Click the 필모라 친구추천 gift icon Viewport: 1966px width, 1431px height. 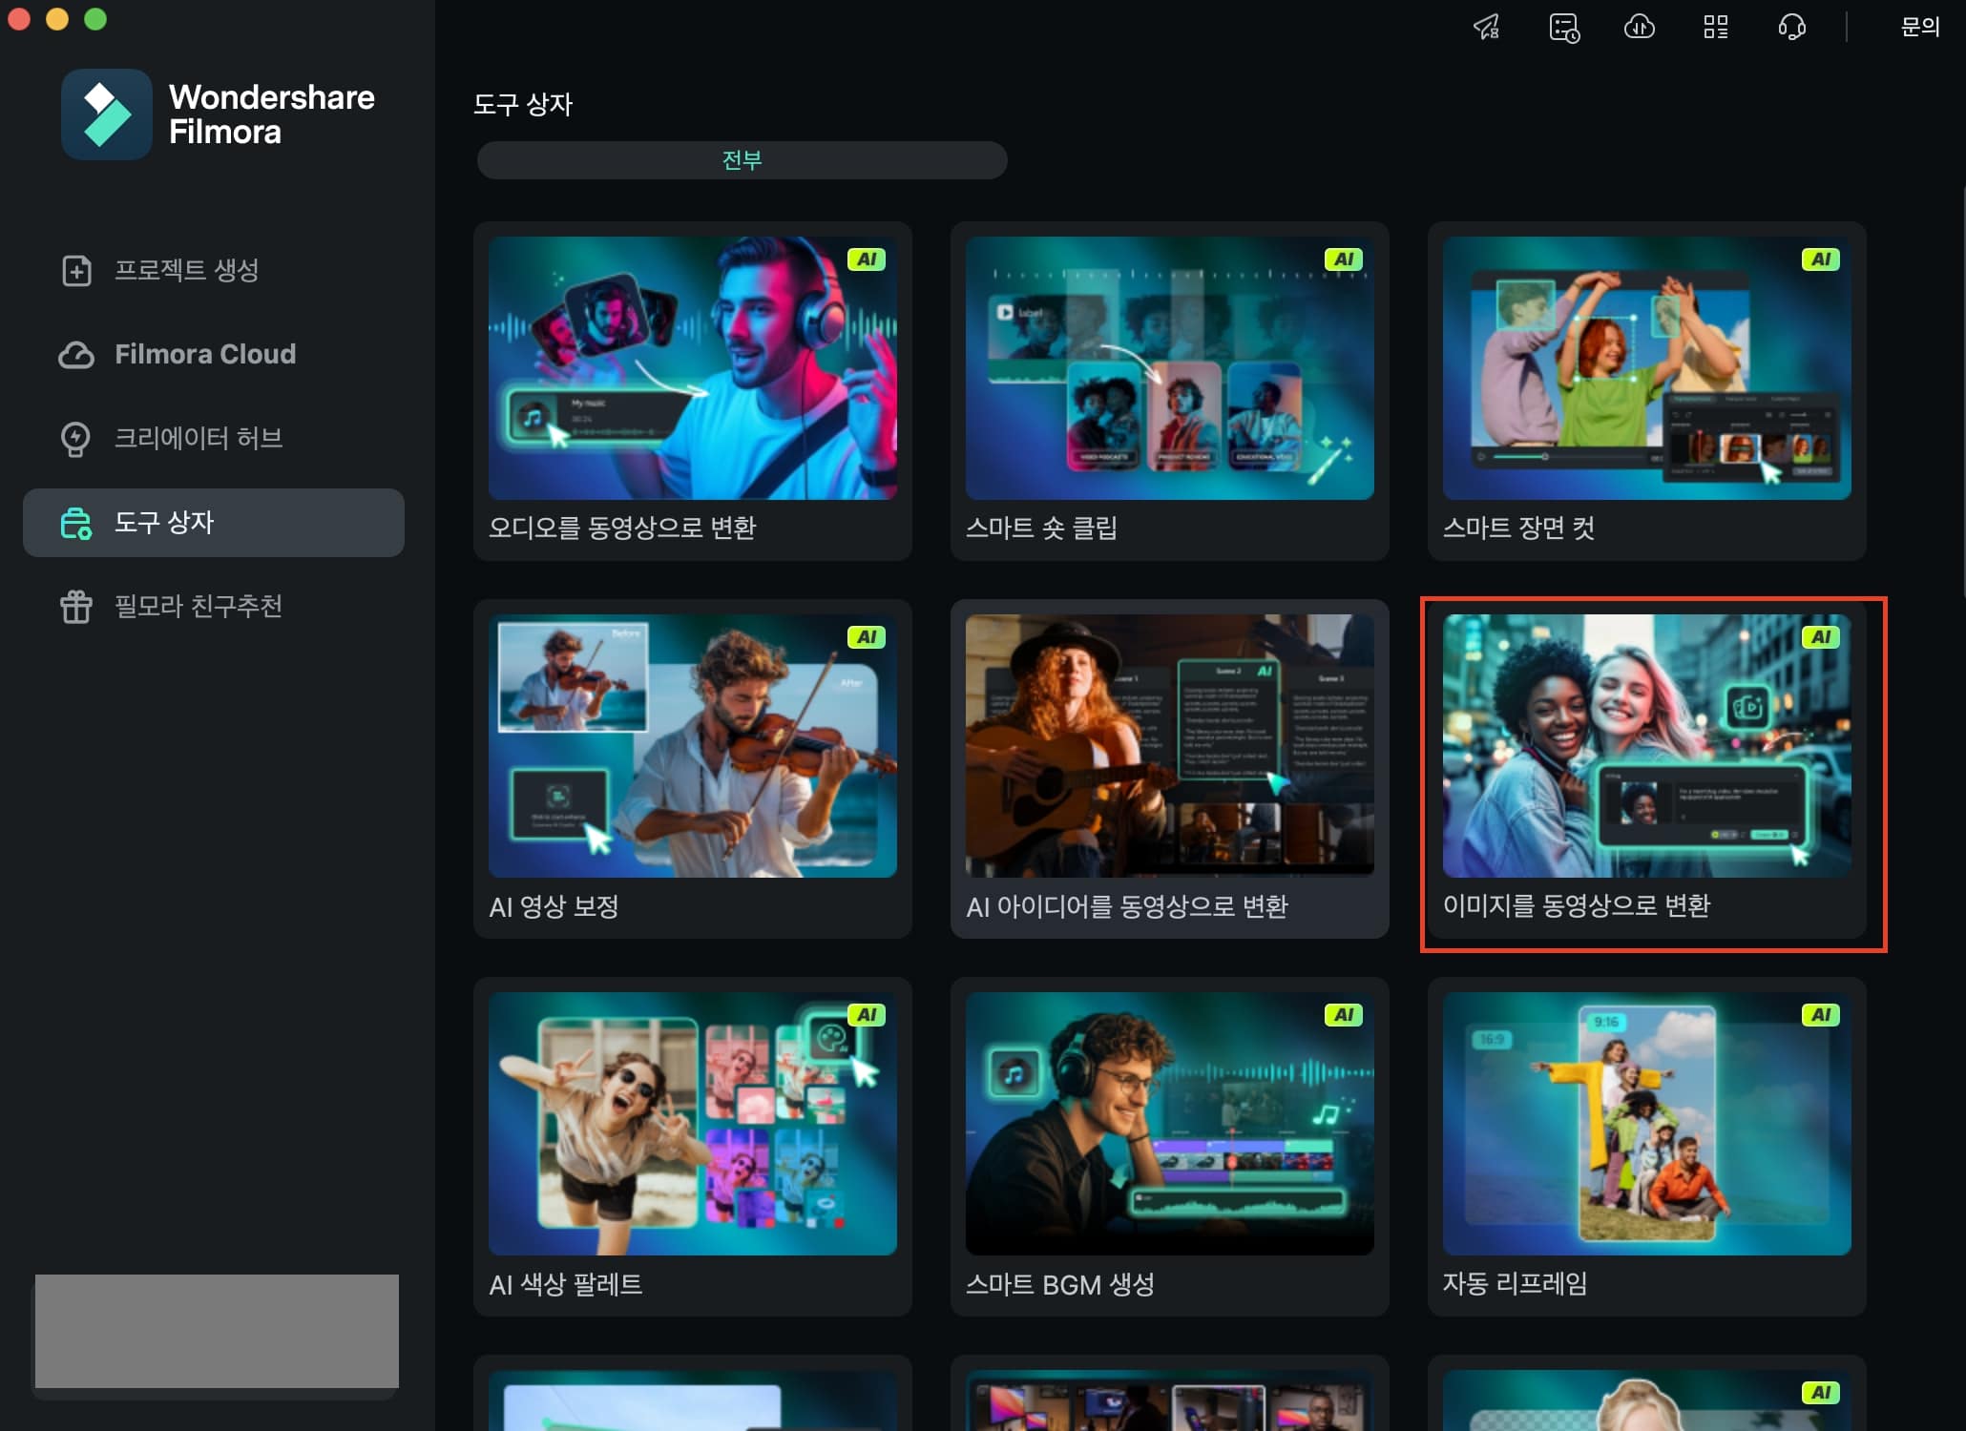[x=76, y=606]
